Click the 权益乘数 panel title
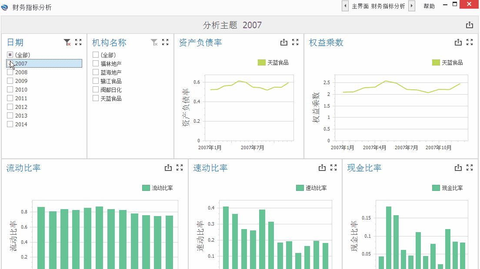The height and width of the screenshot is (269, 480). (326, 43)
